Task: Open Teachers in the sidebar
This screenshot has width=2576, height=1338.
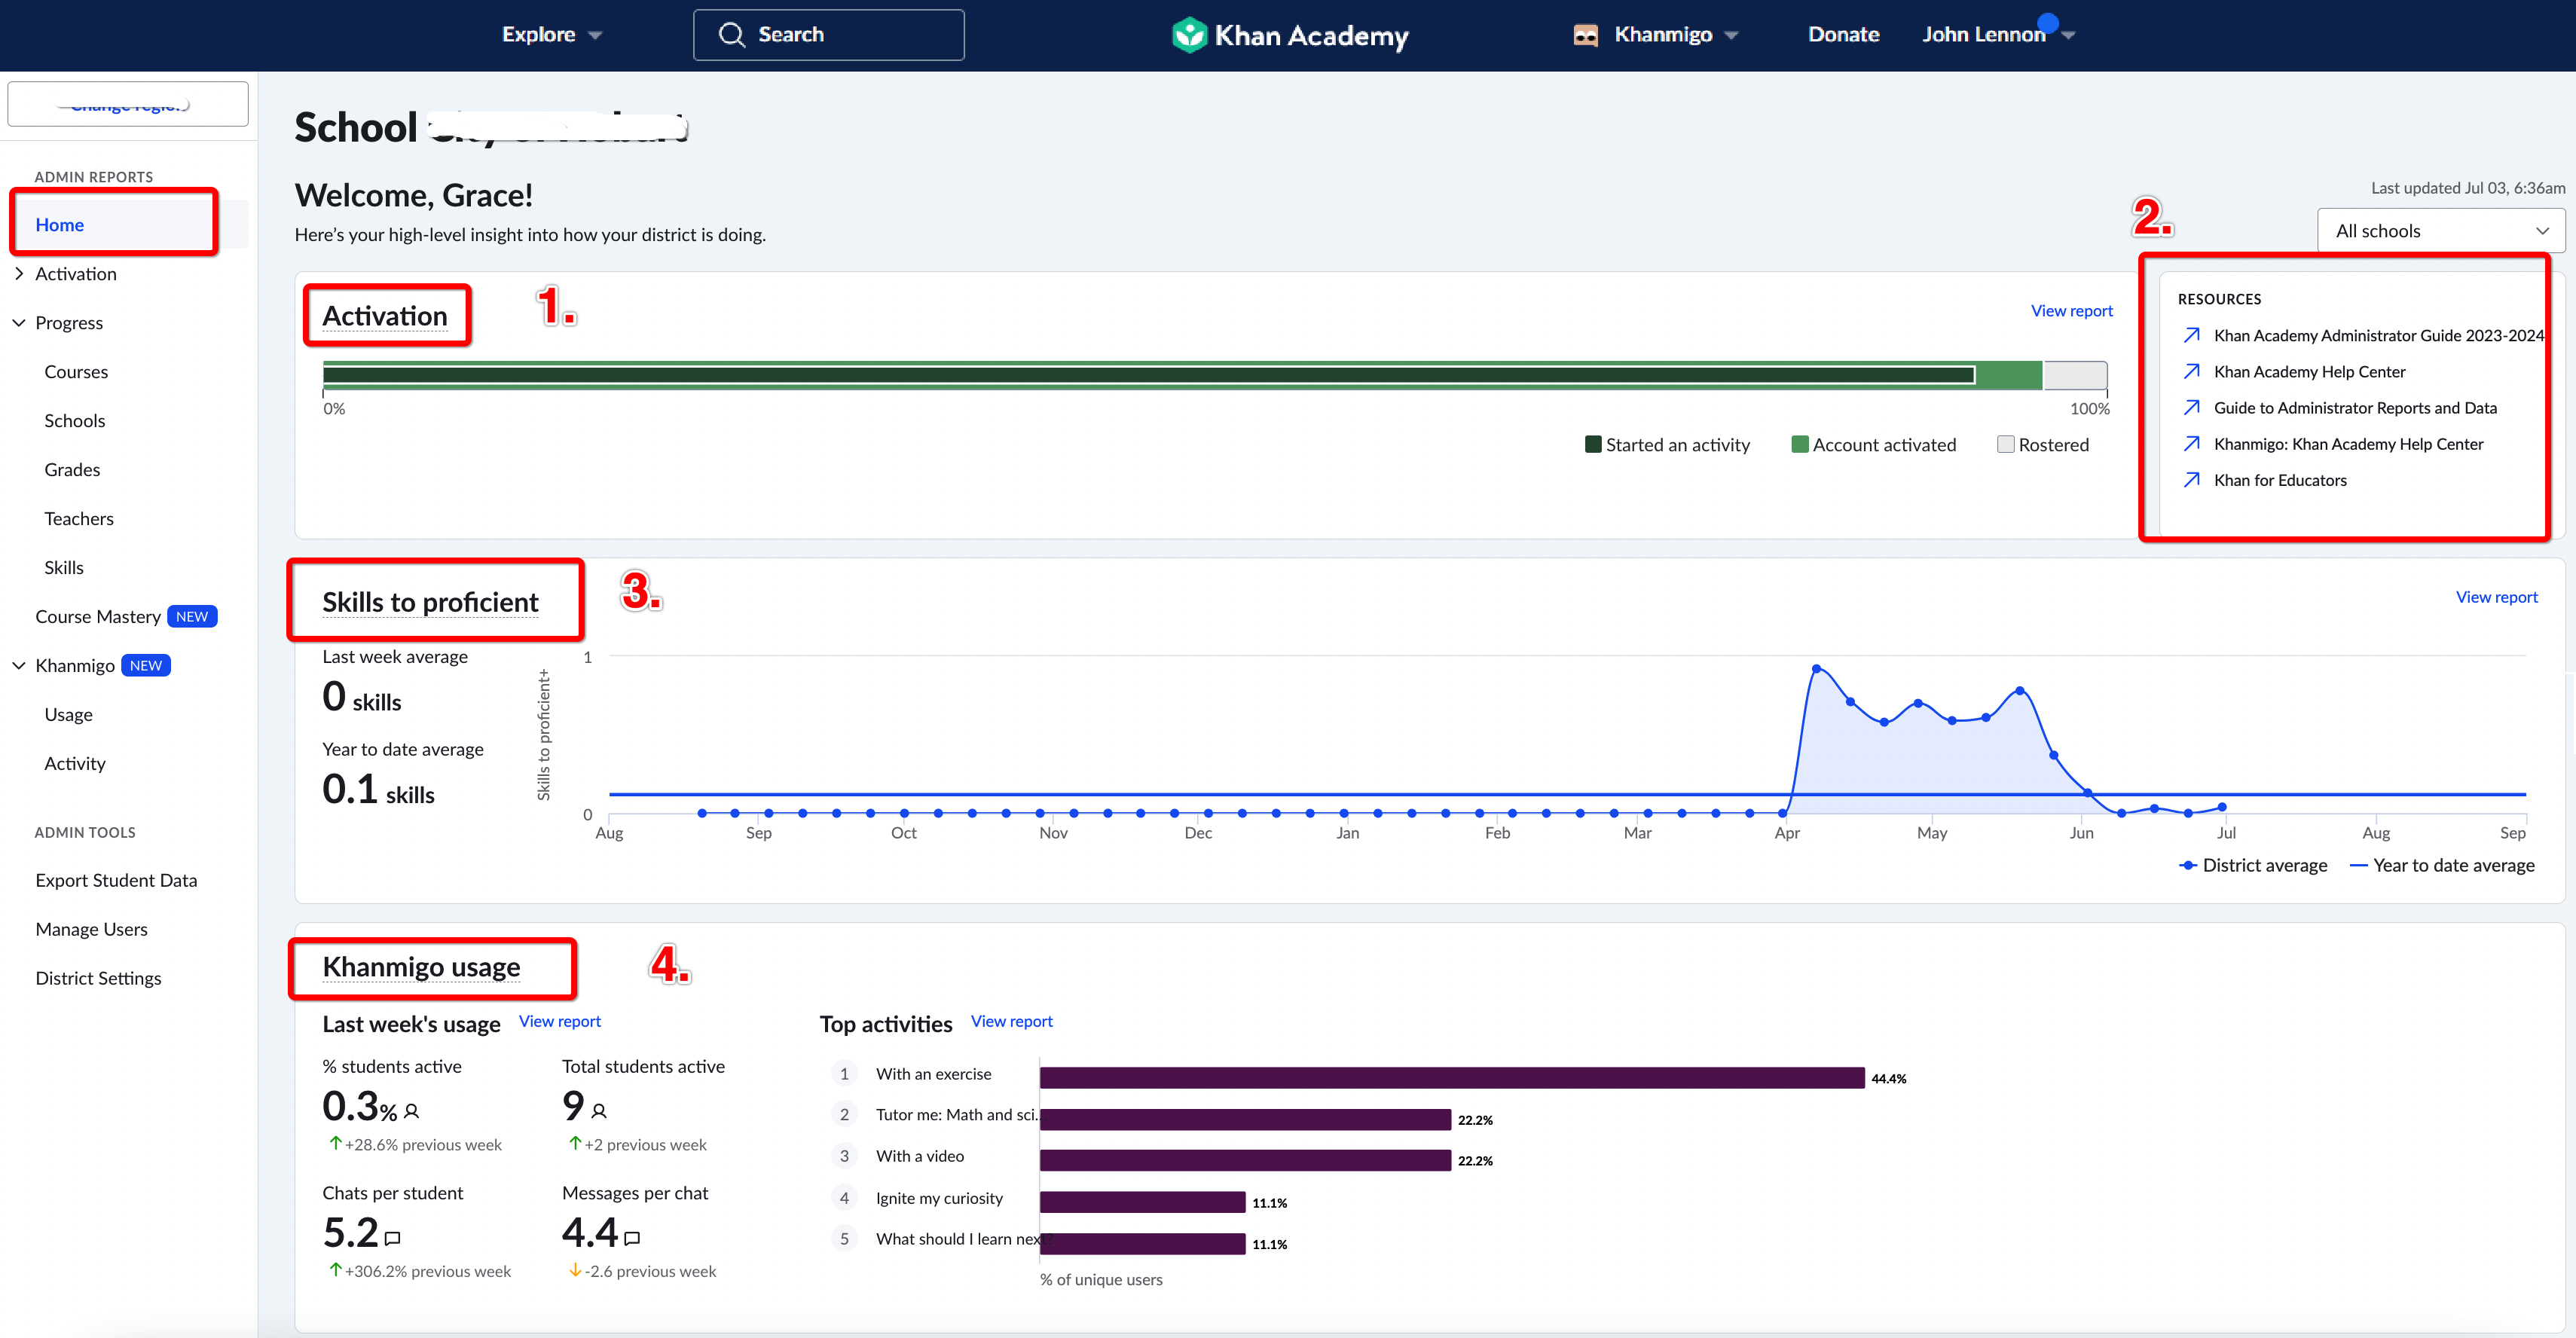Action: tap(79, 518)
